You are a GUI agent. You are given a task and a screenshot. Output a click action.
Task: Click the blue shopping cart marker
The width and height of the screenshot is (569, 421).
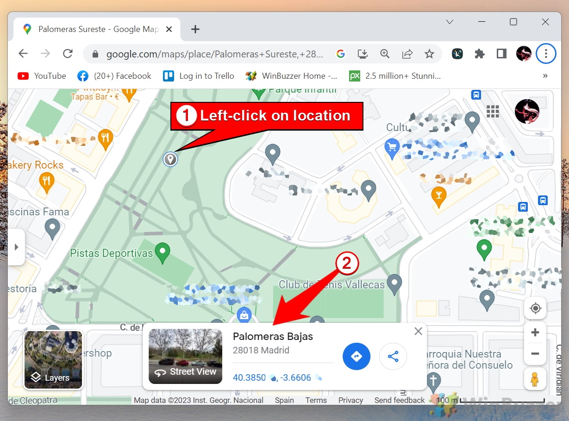392,149
